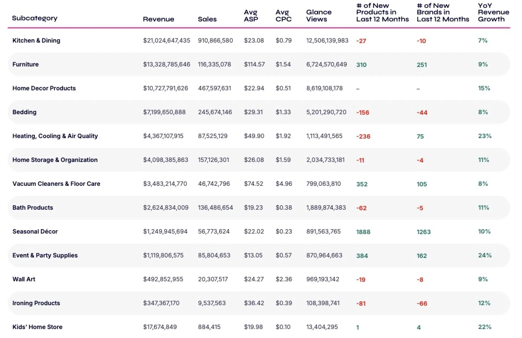This screenshot has width=522, height=338.
Task: Click Heating, Cooling YoY growth 23%
Action: click(485, 136)
